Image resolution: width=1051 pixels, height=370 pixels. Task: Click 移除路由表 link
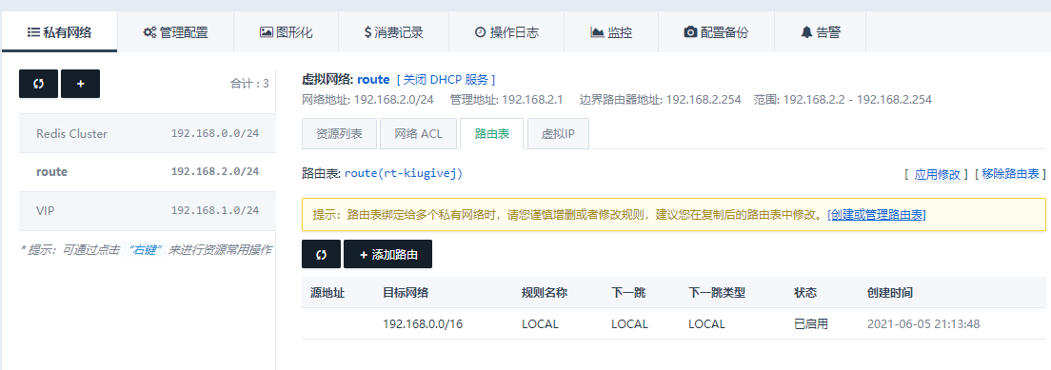(x=1011, y=174)
